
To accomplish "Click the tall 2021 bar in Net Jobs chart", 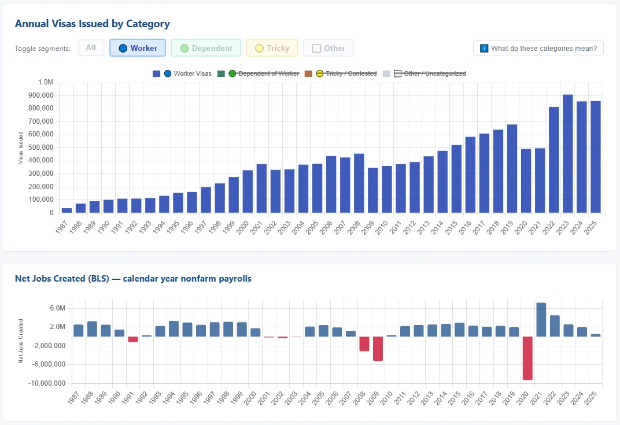I will pos(541,320).
